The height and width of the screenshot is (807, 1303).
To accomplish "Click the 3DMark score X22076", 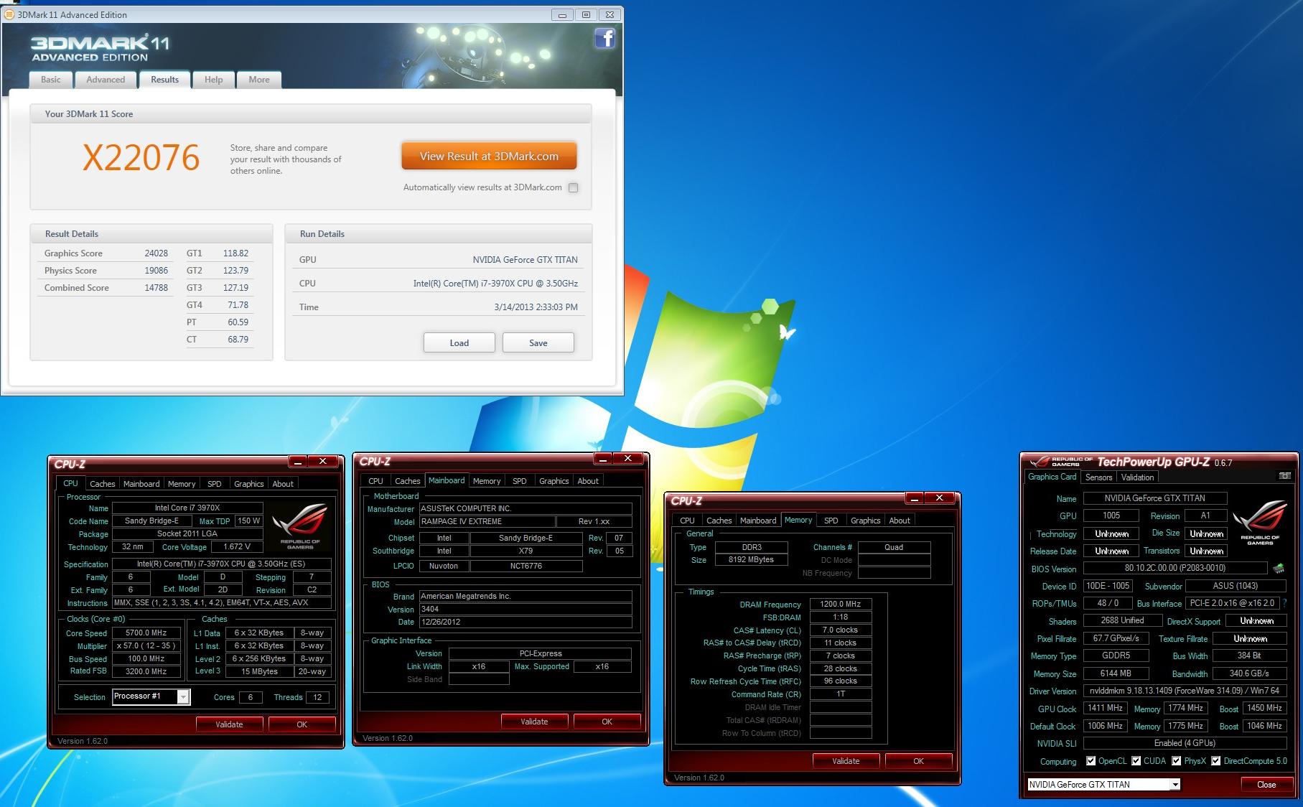I will coord(141,158).
